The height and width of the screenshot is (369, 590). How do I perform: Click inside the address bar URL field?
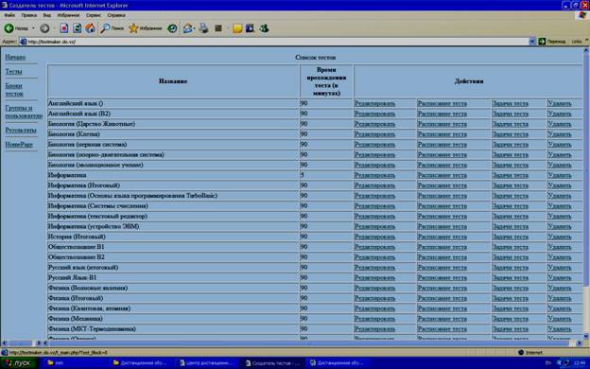tap(274, 42)
